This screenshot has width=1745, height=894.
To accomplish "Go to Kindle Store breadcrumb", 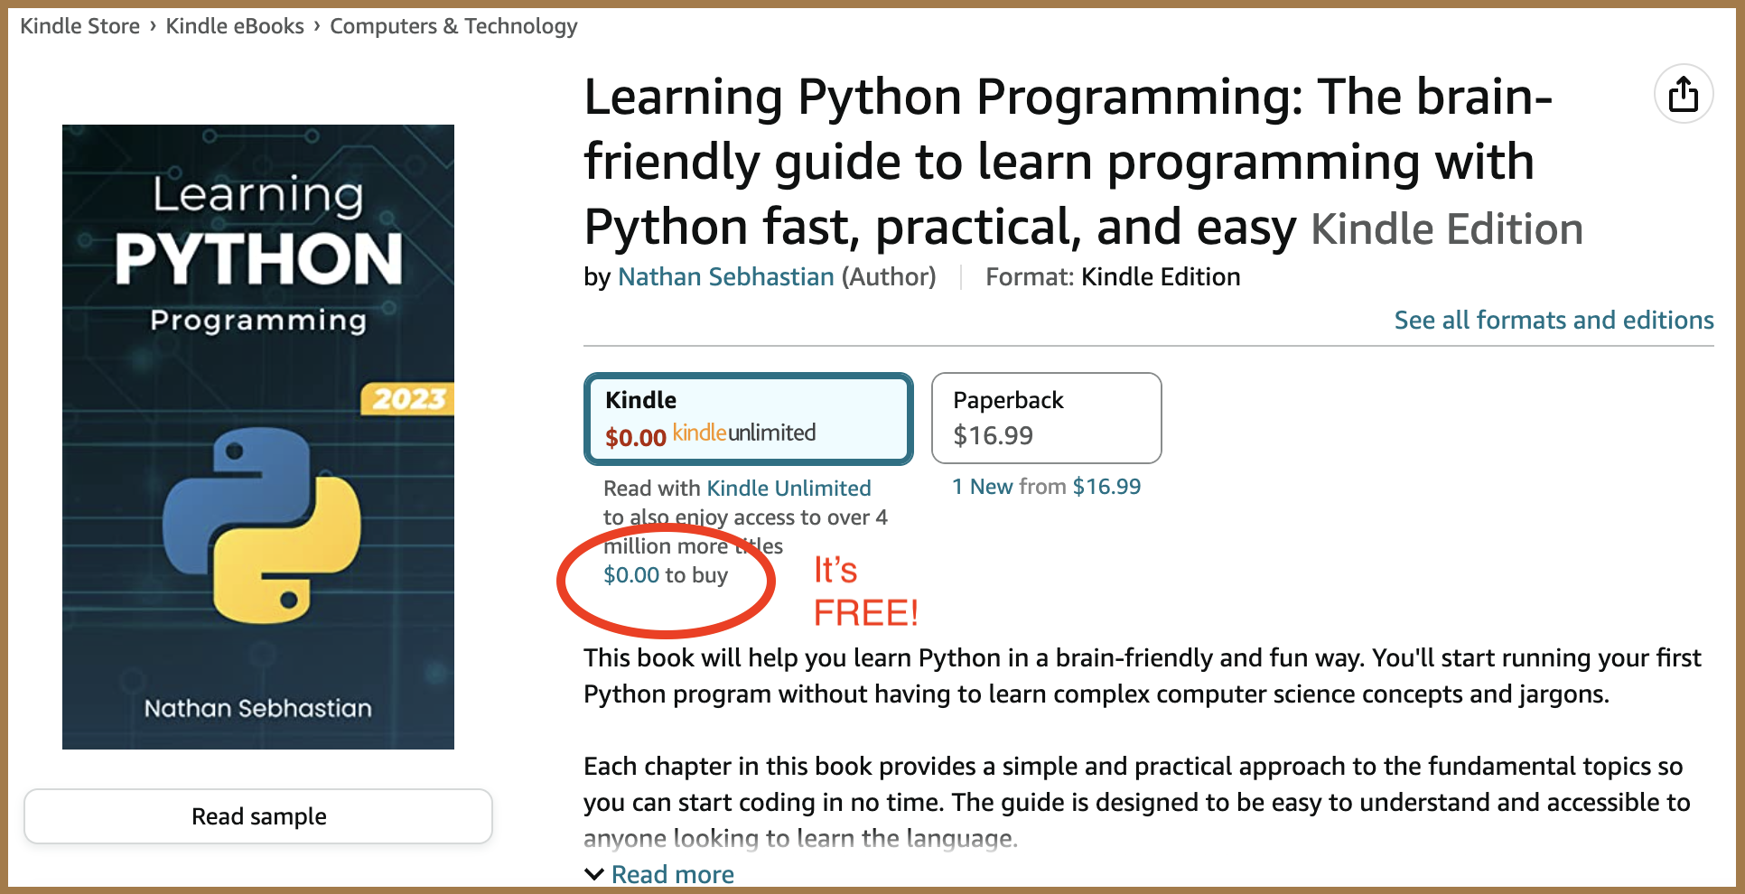I will click(x=80, y=26).
